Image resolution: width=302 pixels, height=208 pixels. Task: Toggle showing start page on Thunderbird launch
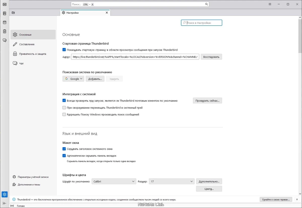(64, 50)
